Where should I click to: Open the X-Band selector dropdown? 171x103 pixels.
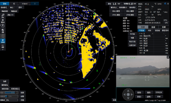[x=25, y=4]
